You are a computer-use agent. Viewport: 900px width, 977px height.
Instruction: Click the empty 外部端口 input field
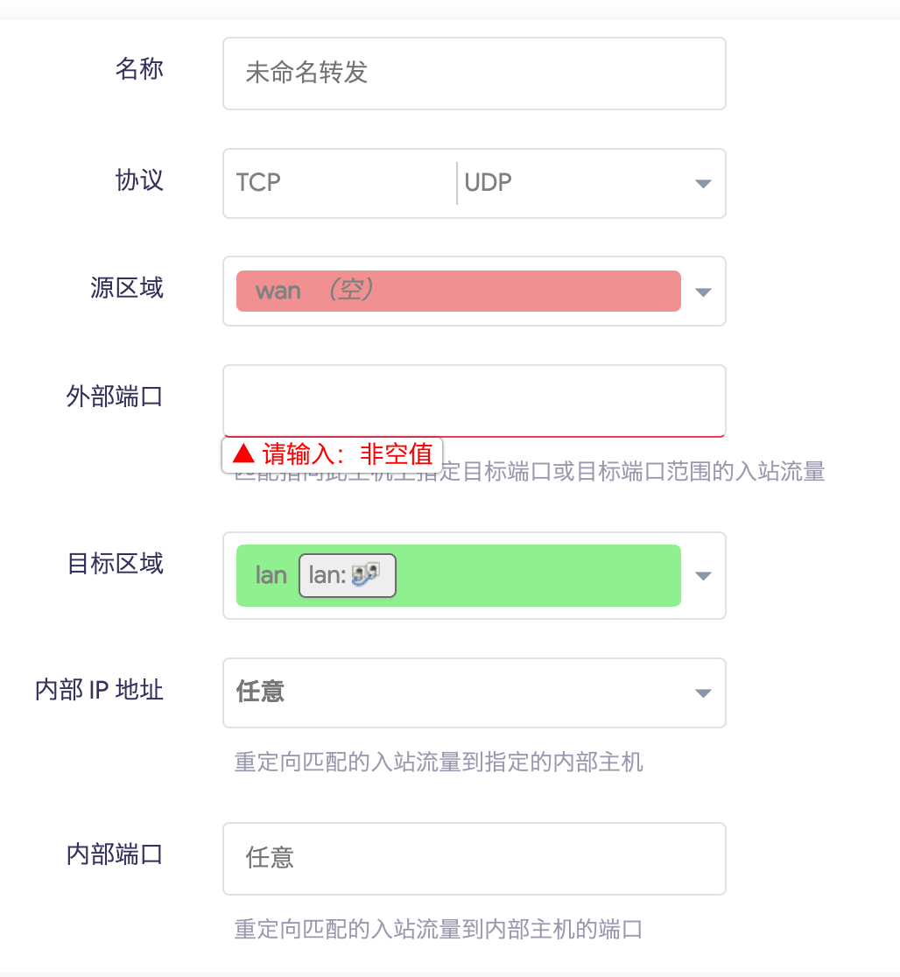(x=474, y=400)
